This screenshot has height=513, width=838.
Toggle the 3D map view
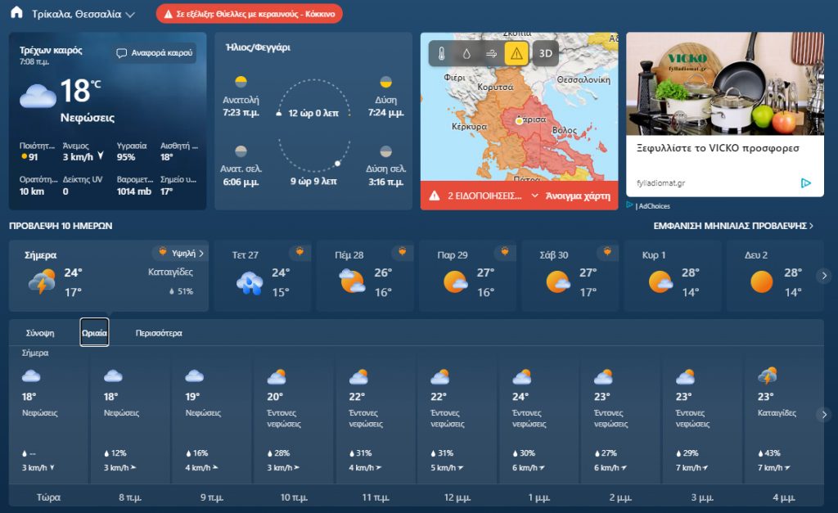point(545,53)
